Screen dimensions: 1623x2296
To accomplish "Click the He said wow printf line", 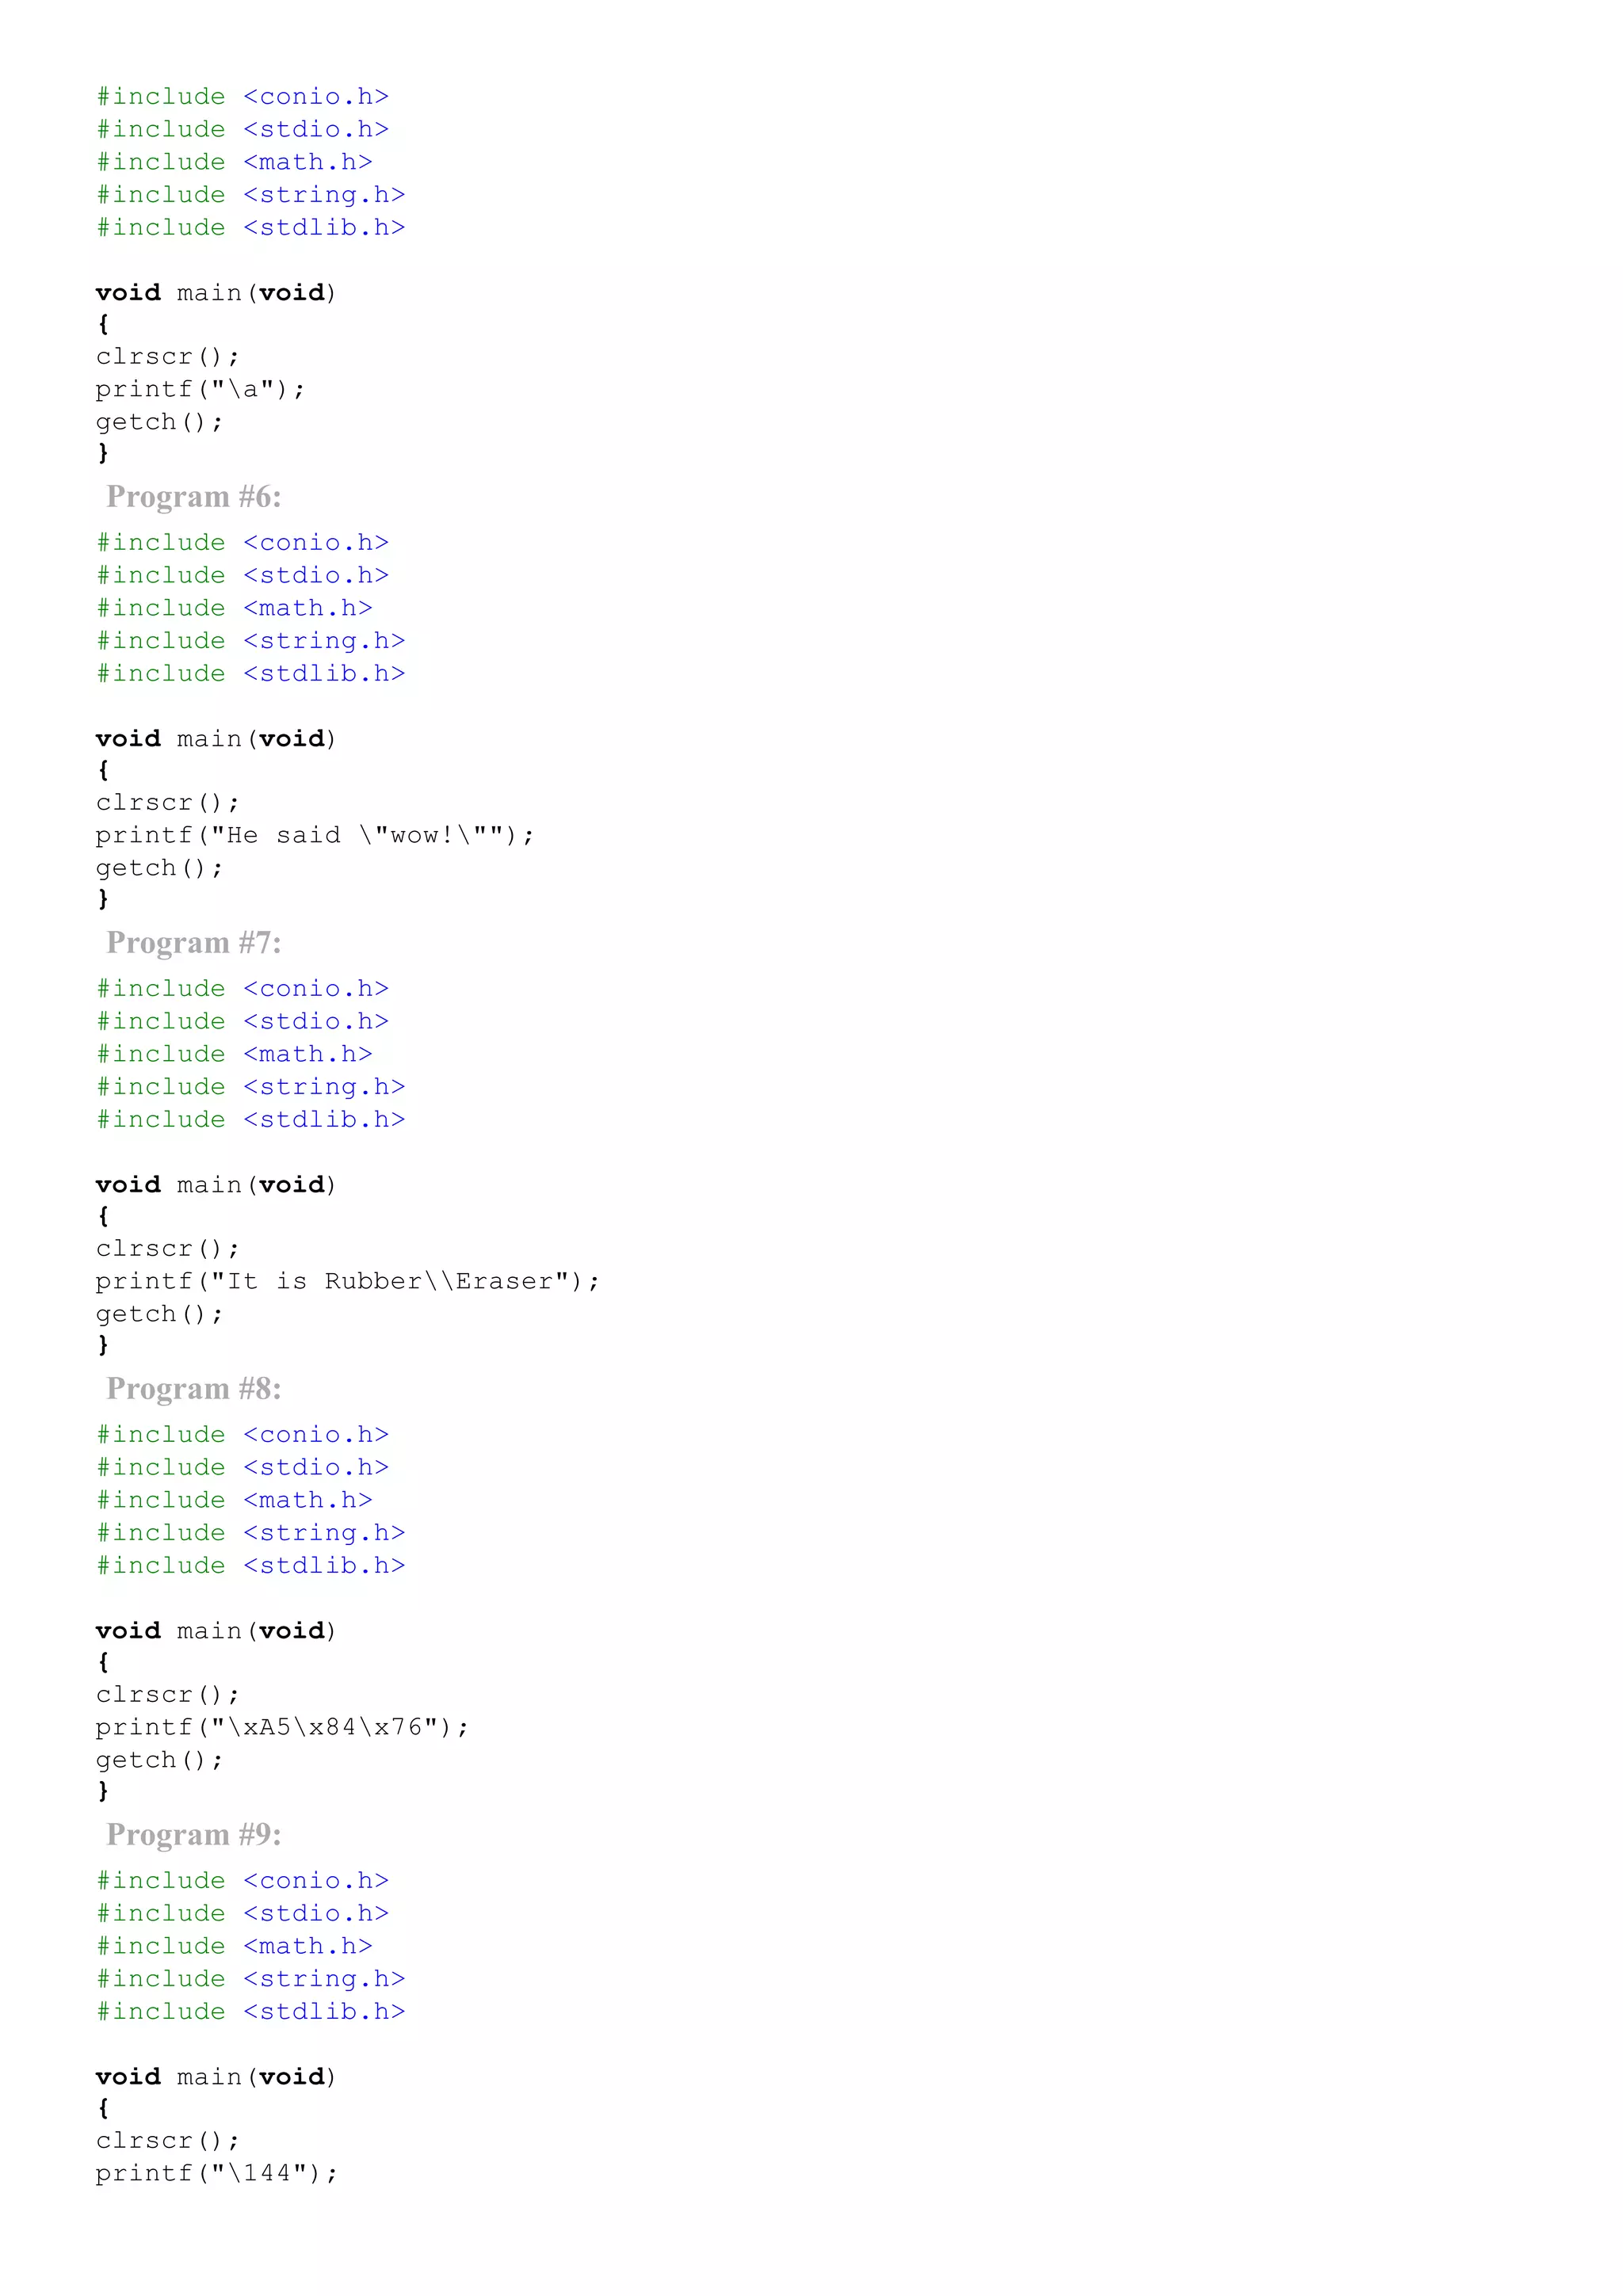I will 315,835.
